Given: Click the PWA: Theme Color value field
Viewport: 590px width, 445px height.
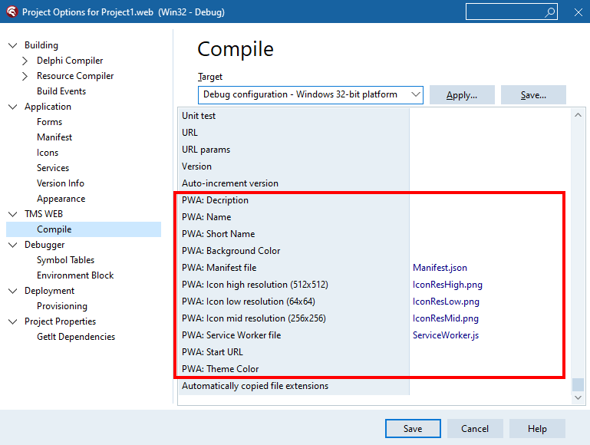Looking at the screenshot, I should (x=486, y=369).
